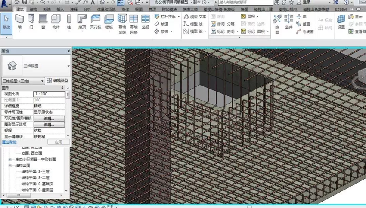Expand the 生态小区项目一字形剖面 tree node
This screenshot has width=366, height=208.
coord(10,159)
